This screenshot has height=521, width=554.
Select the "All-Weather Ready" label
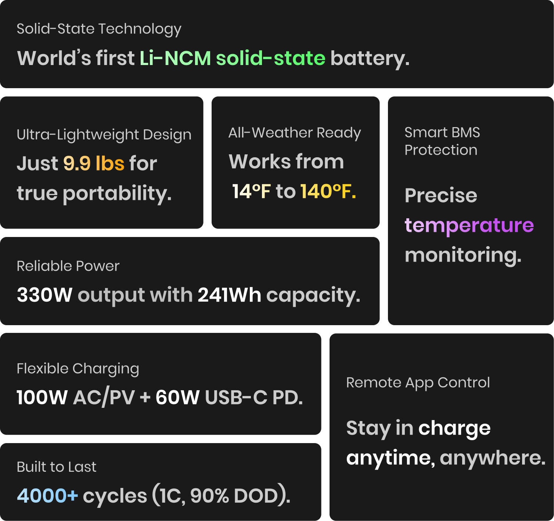click(x=295, y=133)
